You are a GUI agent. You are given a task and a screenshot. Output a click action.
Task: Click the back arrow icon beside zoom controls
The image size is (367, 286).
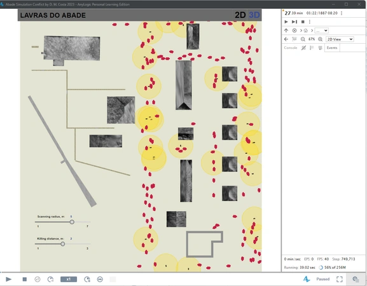click(x=286, y=39)
